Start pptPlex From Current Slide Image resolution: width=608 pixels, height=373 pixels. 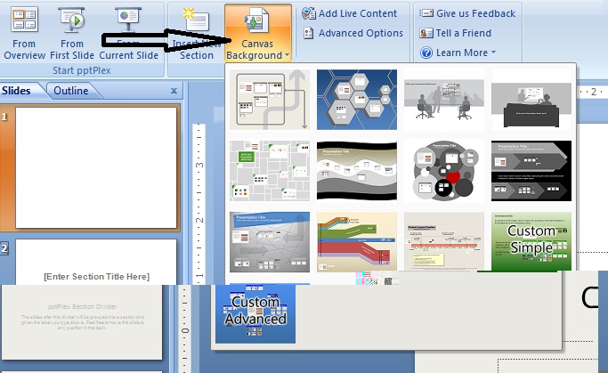click(x=128, y=34)
